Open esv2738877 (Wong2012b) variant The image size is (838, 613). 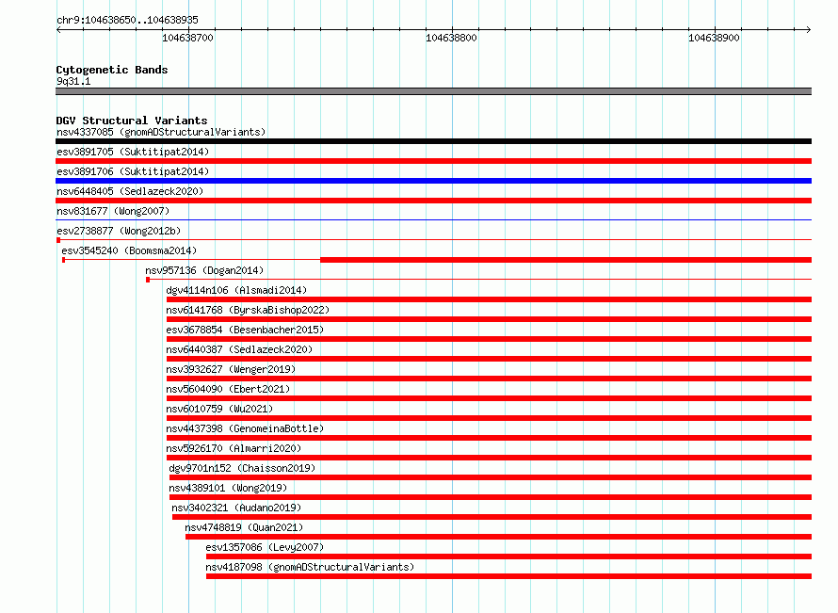119,231
